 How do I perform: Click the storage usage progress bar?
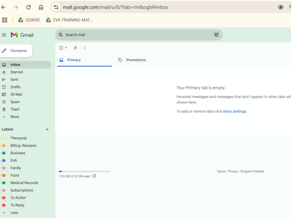pos(84,171)
